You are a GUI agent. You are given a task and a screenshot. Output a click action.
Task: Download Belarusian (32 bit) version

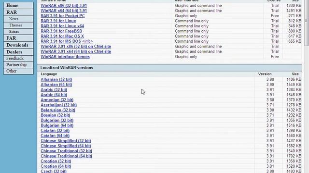coord(58,110)
